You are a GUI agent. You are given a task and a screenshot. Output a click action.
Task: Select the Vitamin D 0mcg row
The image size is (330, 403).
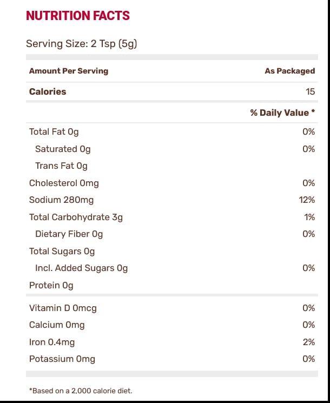point(63,308)
